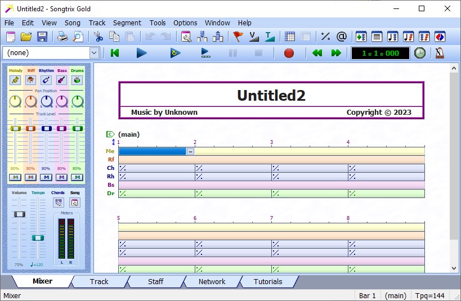Click the piano keyboard window toolbar icon
Screen dimensions: 461x301
click(377, 37)
